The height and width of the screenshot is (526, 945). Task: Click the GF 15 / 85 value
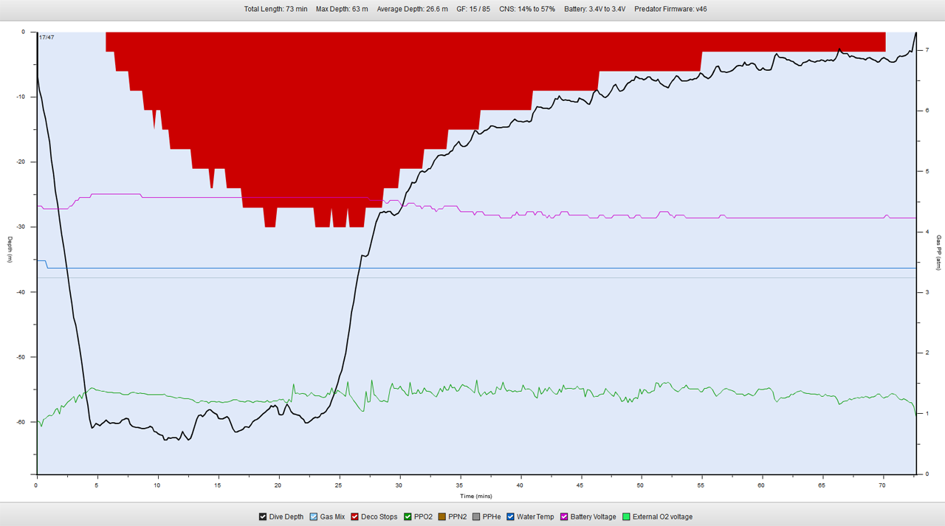click(x=473, y=9)
